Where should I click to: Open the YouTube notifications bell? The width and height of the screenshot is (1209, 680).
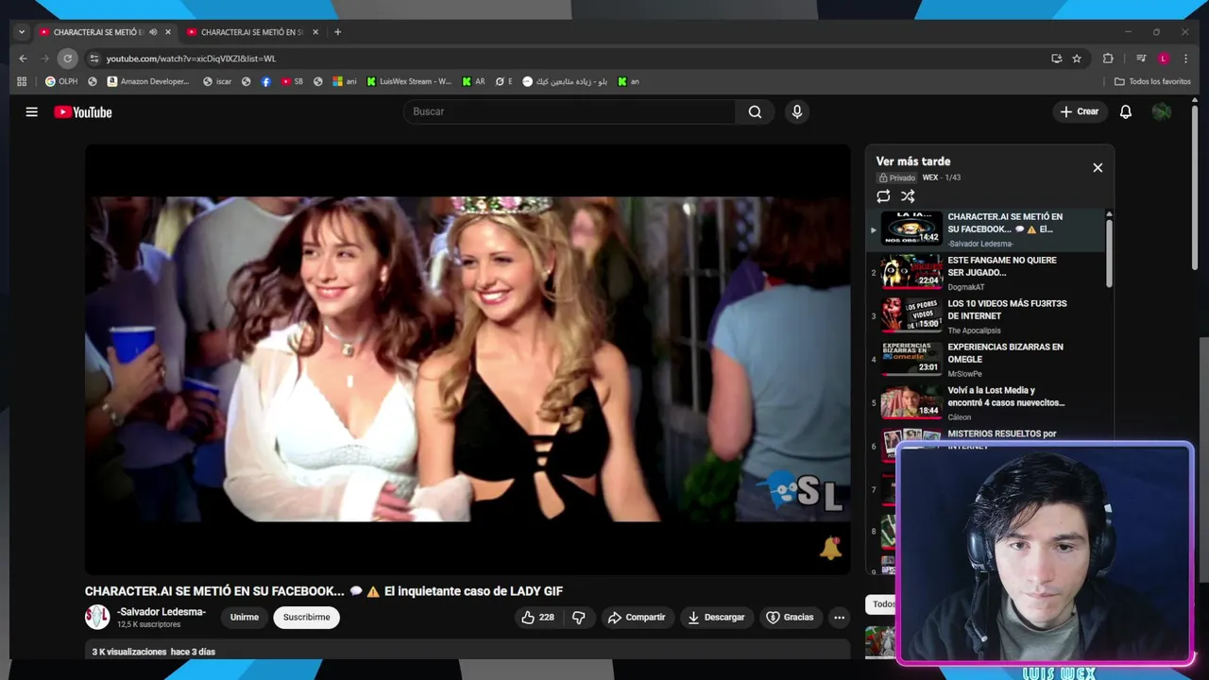tap(1125, 111)
